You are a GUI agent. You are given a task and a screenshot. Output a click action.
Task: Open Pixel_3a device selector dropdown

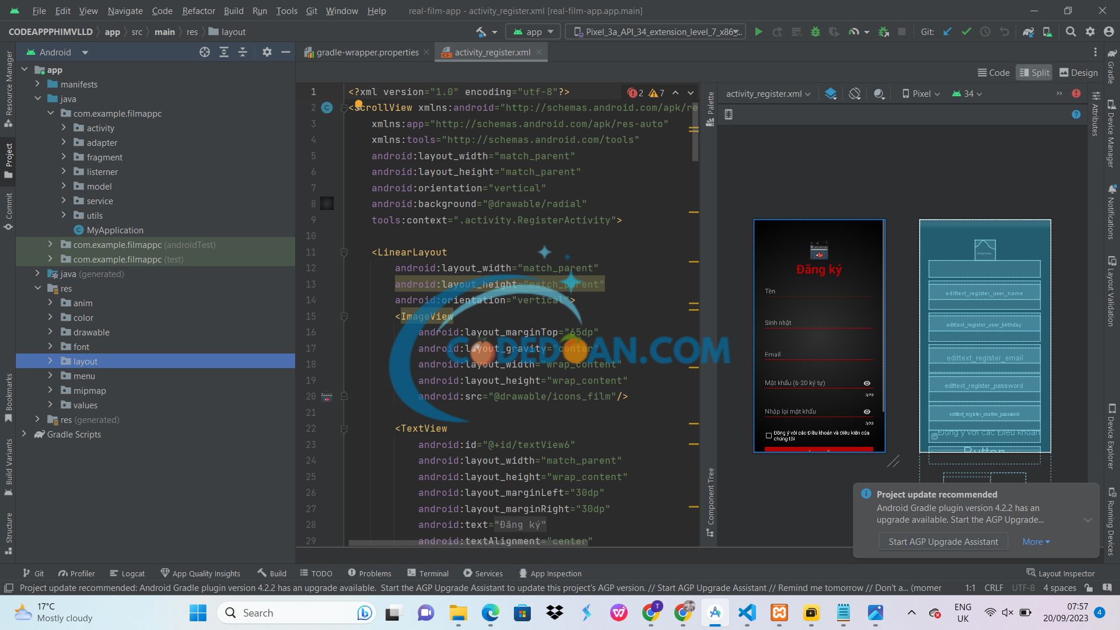[656, 32]
